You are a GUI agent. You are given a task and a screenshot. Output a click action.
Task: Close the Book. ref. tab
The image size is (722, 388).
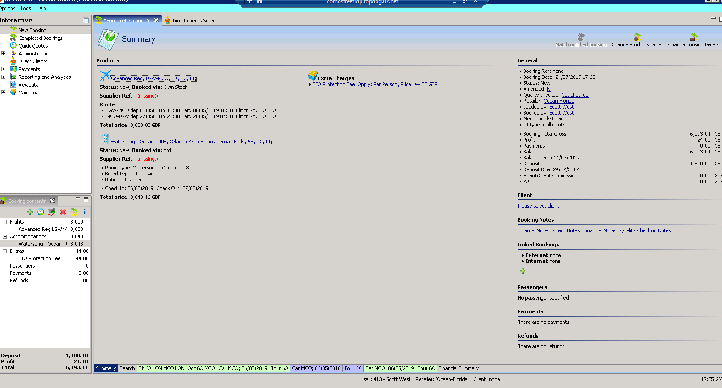(x=156, y=20)
